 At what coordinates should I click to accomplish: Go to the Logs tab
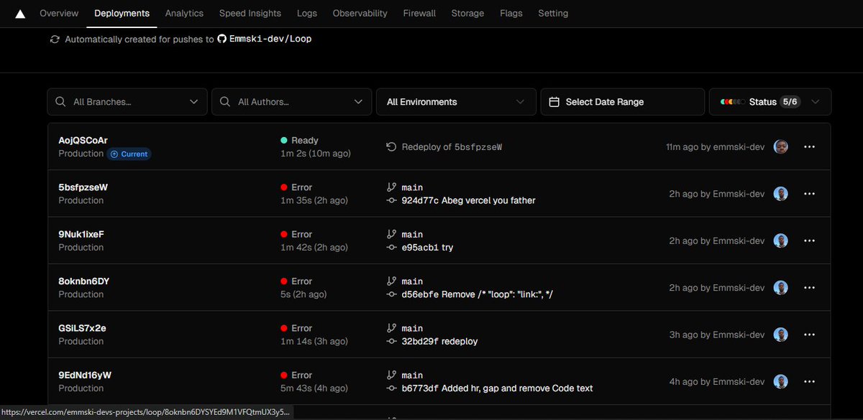click(306, 13)
